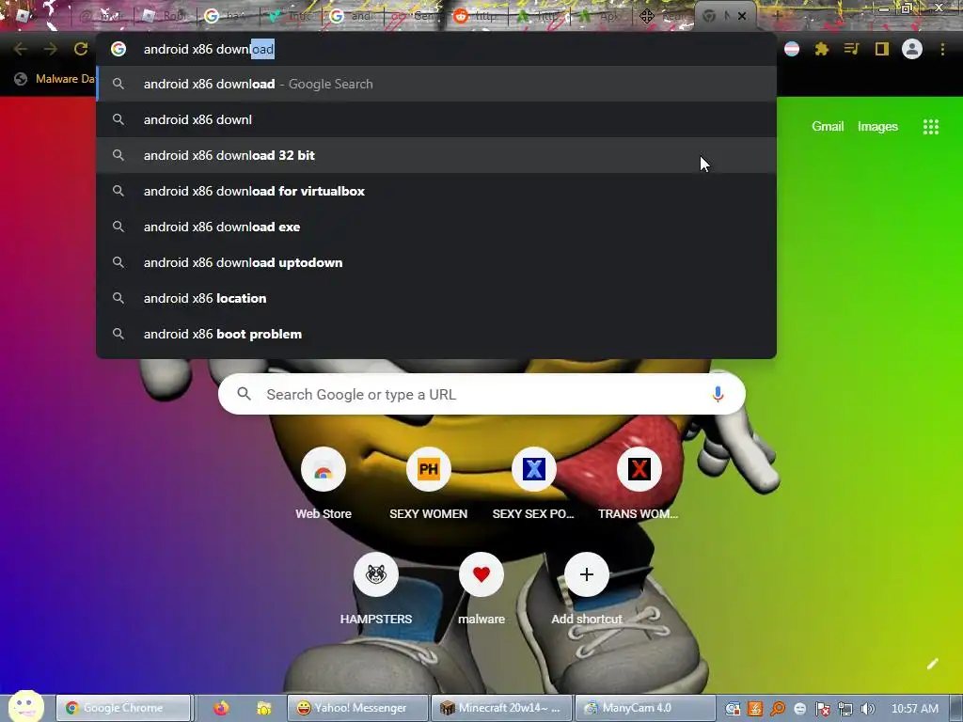Open the Google apps grid

931,127
